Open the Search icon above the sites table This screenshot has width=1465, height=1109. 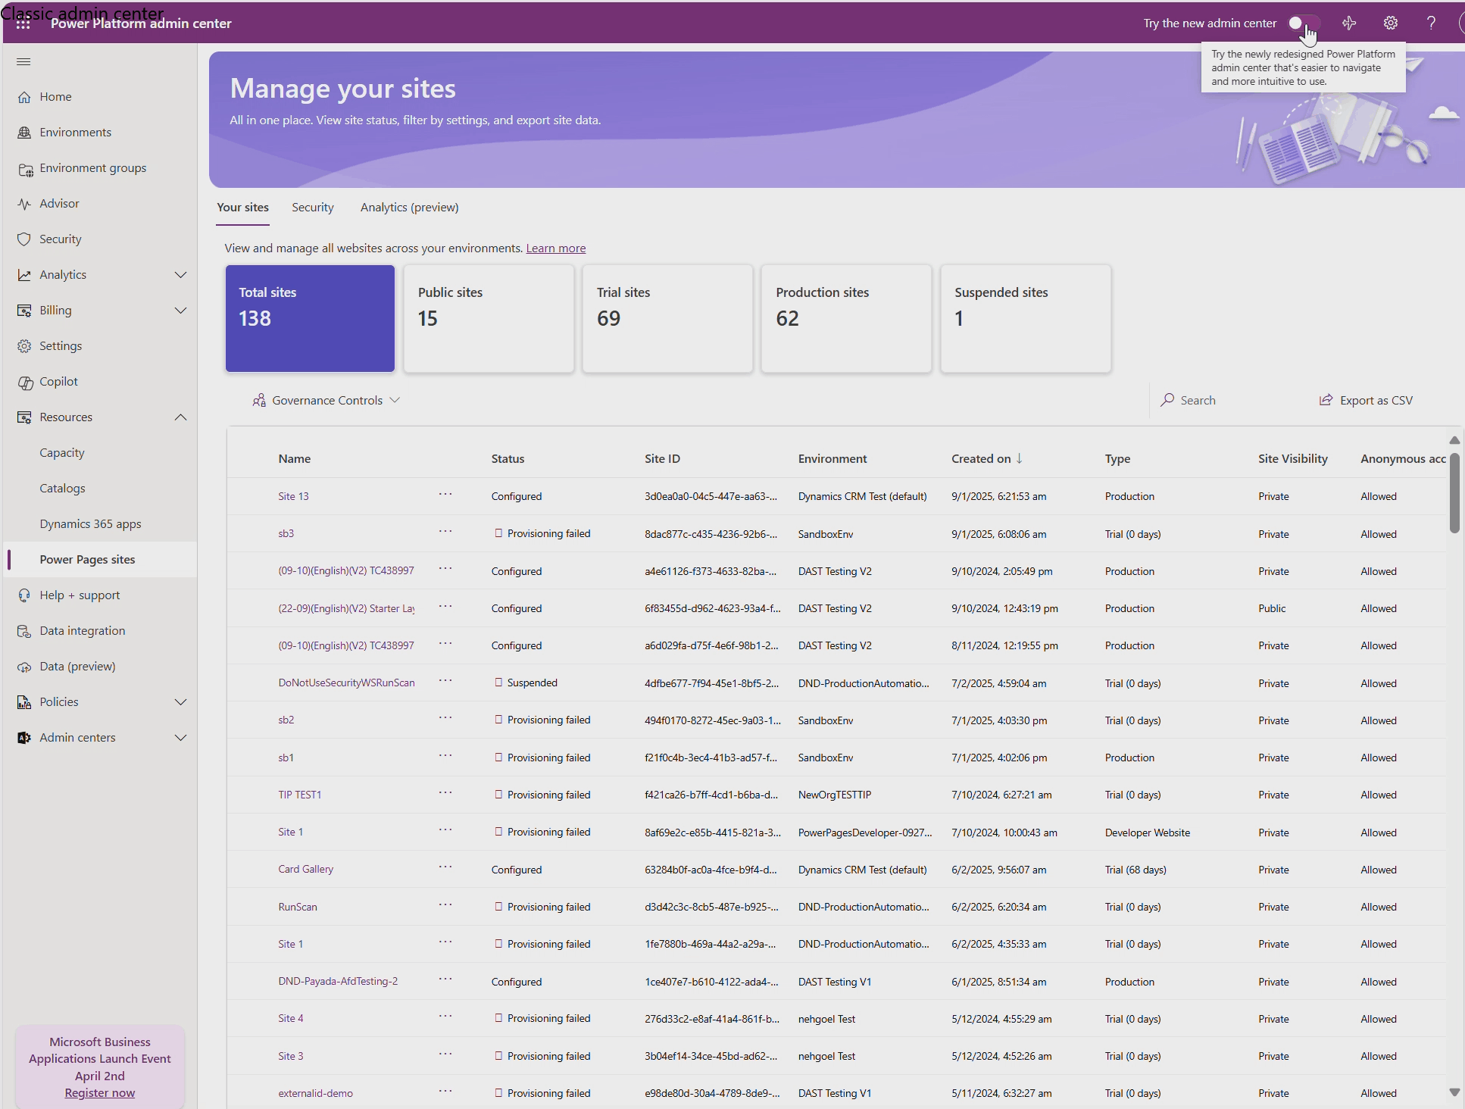[1167, 399]
